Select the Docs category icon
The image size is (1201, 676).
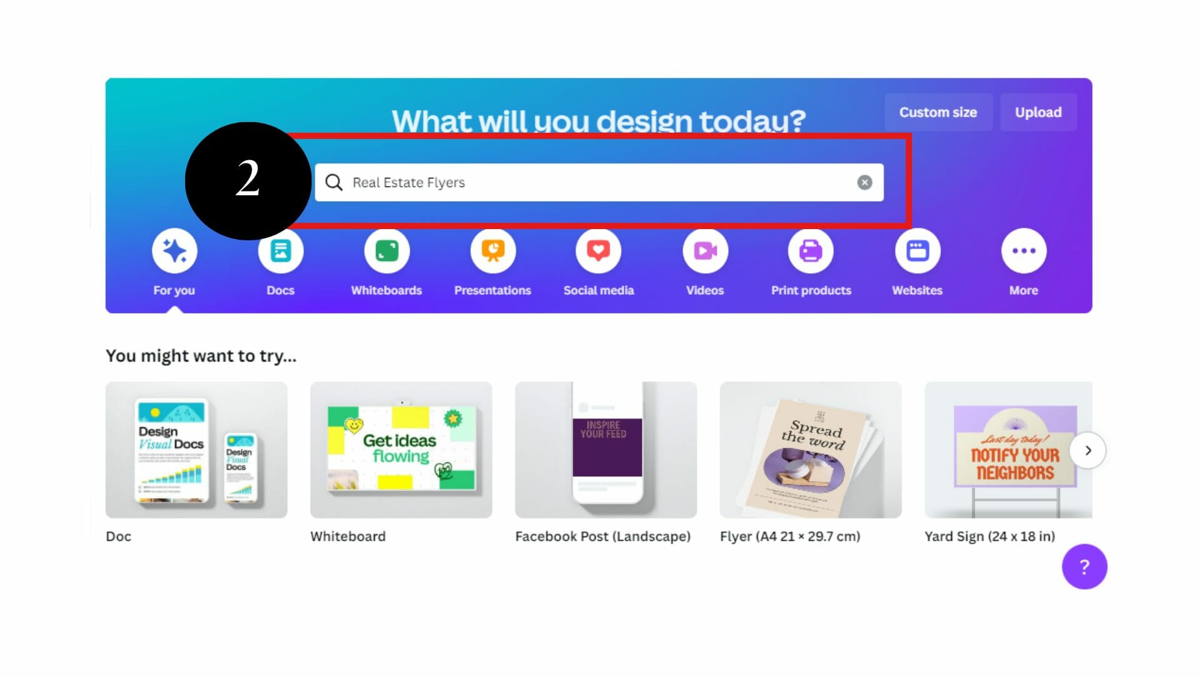click(x=280, y=251)
